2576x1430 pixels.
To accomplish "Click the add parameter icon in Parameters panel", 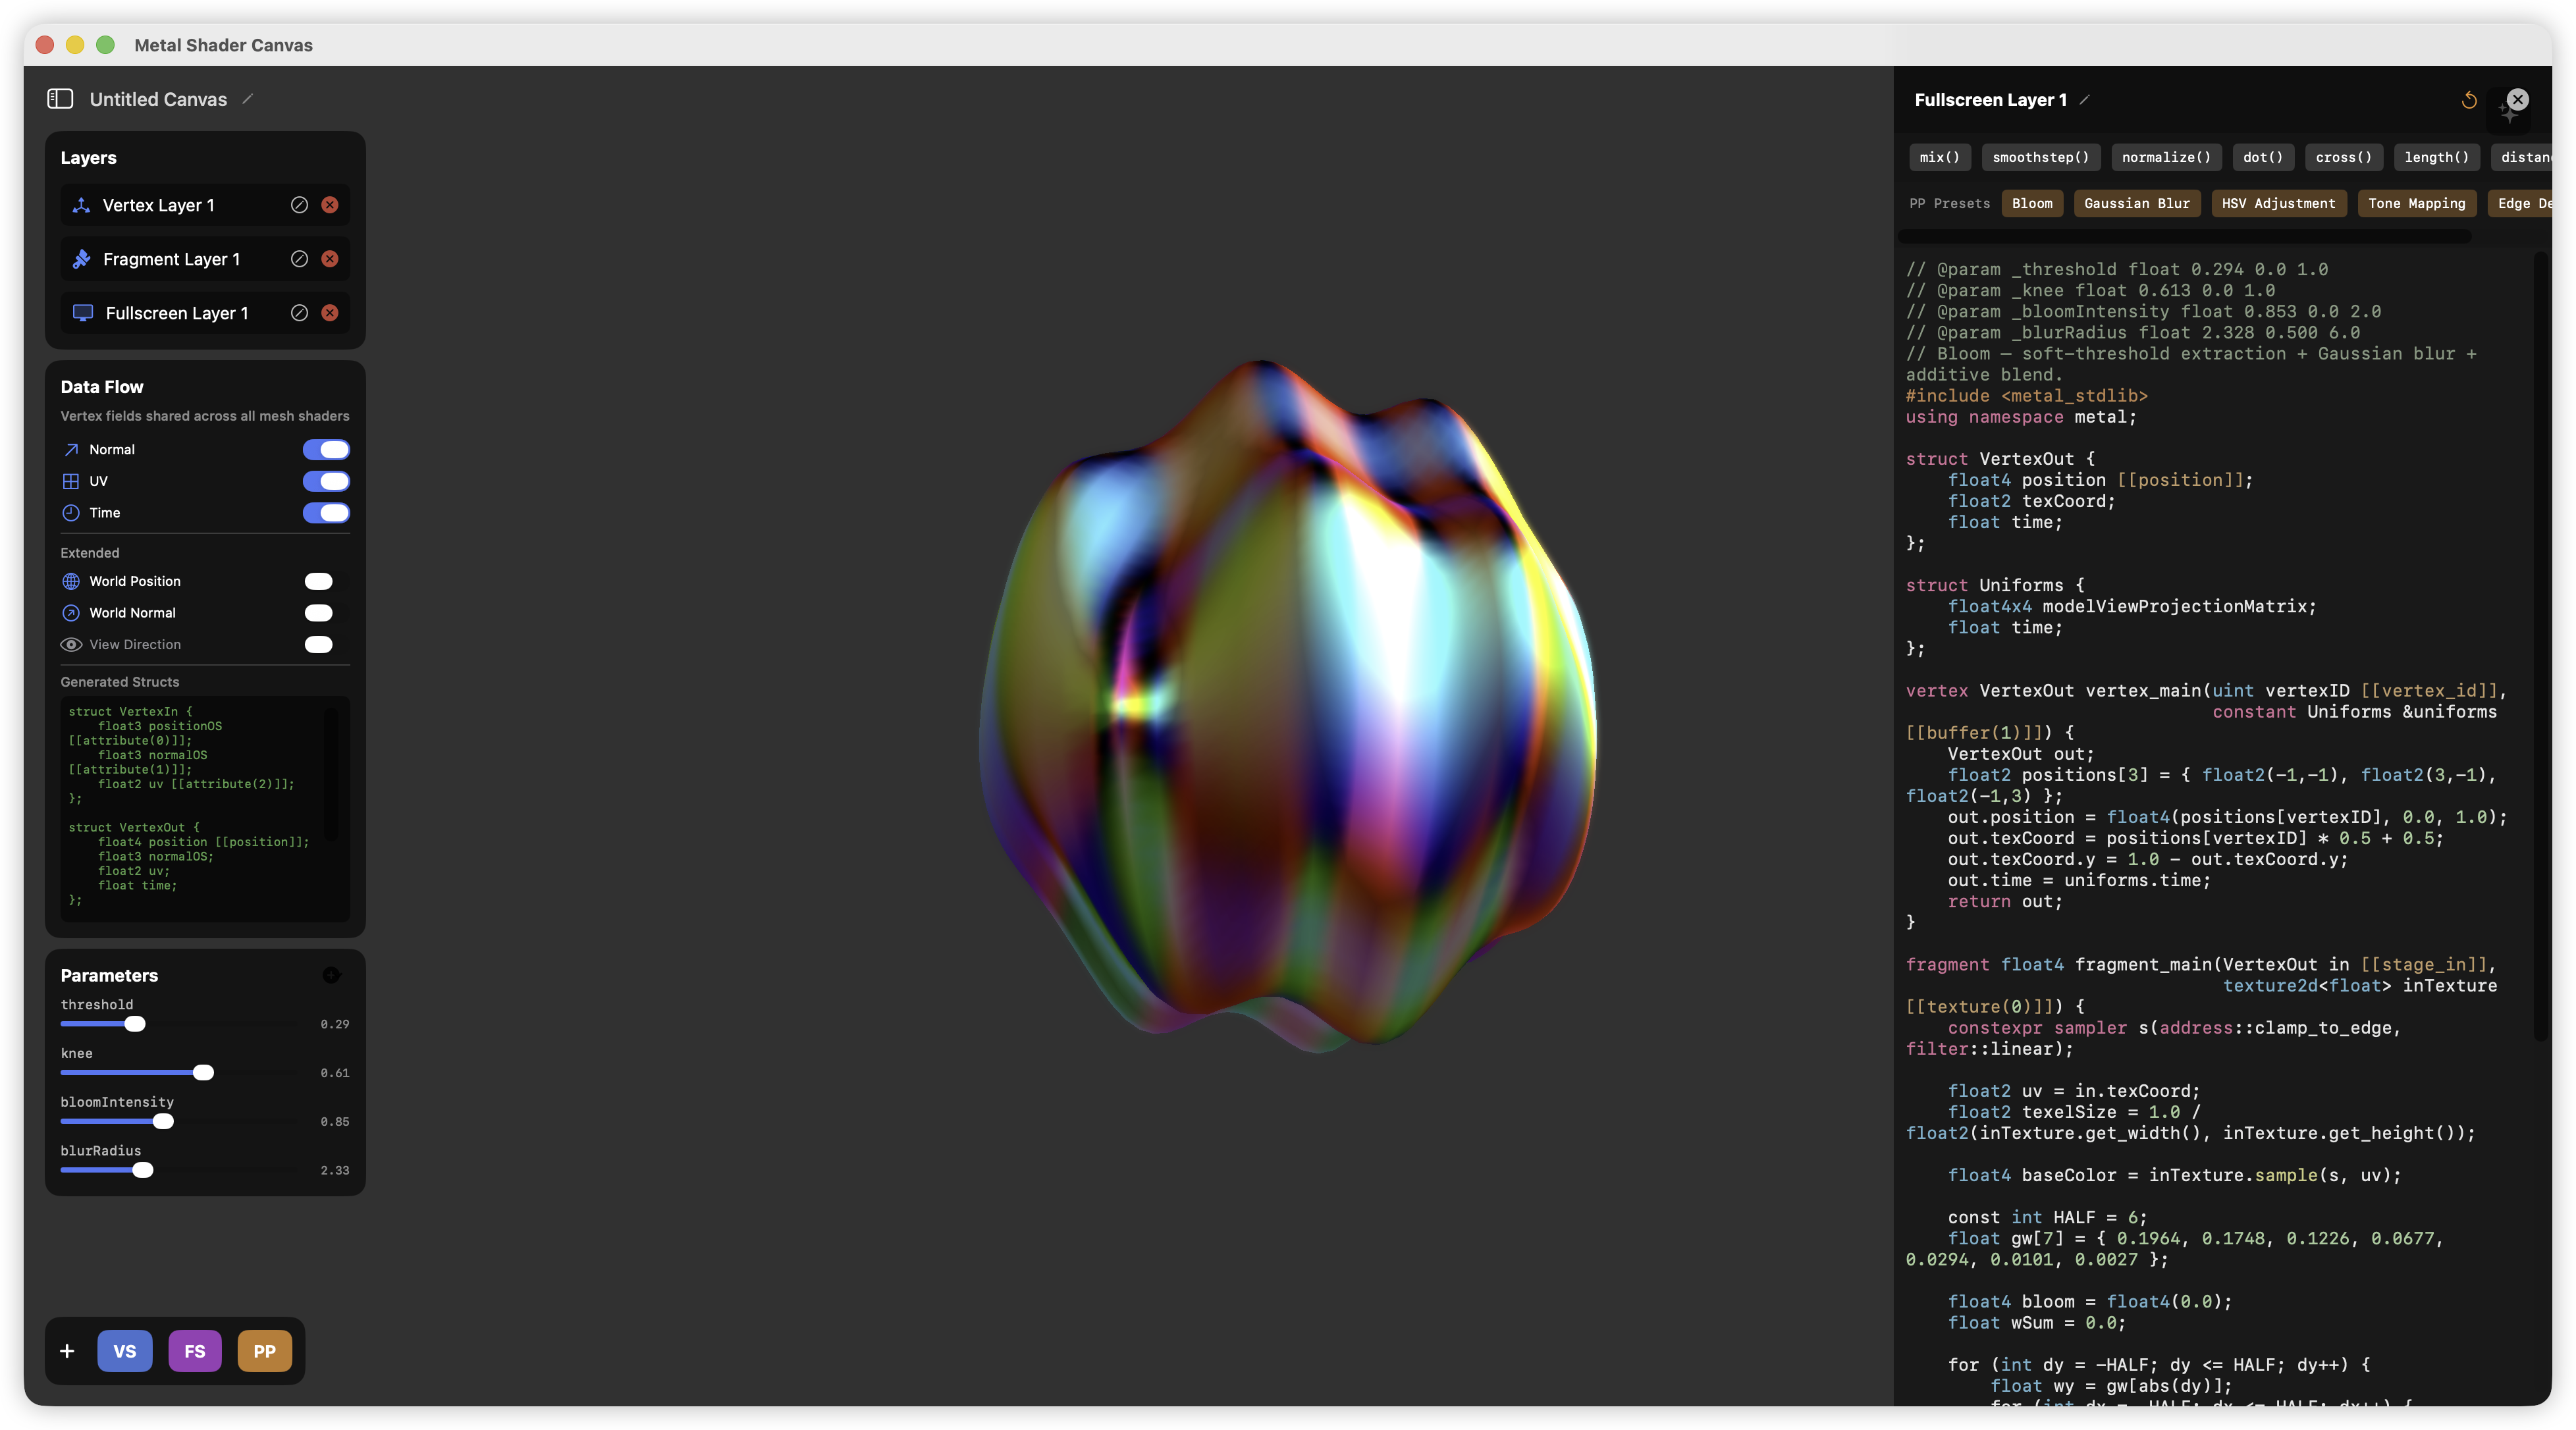I will (332, 975).
